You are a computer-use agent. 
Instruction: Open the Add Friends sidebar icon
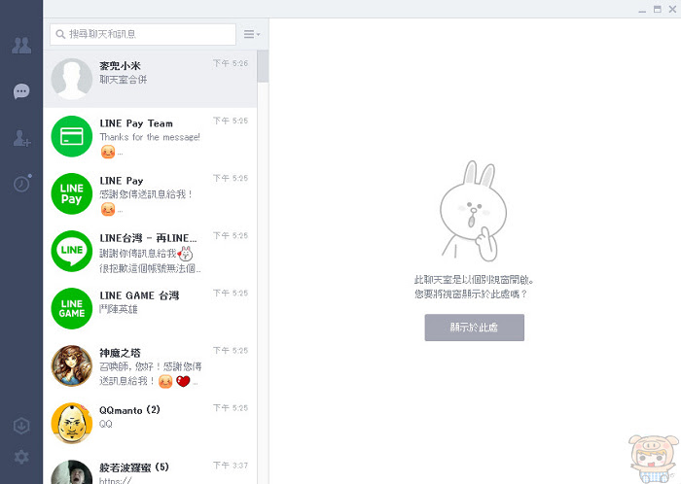pos(21,138)
